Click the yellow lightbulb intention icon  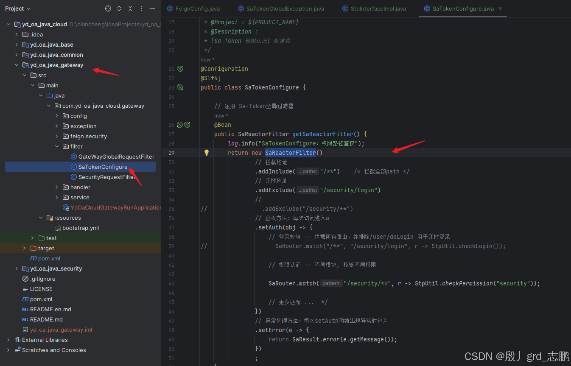pos(207,153)
